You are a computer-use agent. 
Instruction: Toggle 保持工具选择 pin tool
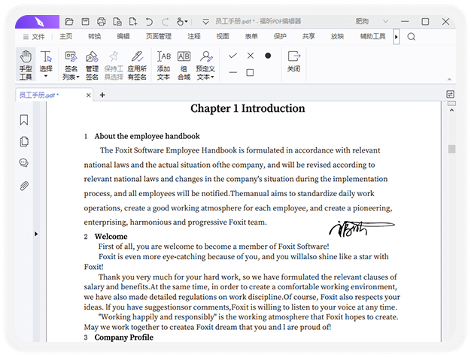(114, 65)
